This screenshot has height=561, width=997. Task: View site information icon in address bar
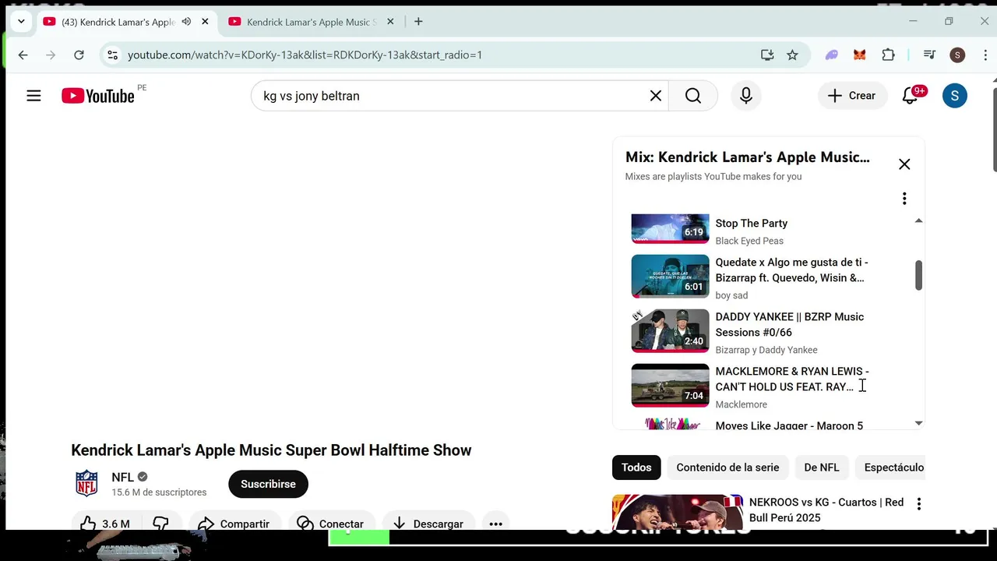point(112,55)
